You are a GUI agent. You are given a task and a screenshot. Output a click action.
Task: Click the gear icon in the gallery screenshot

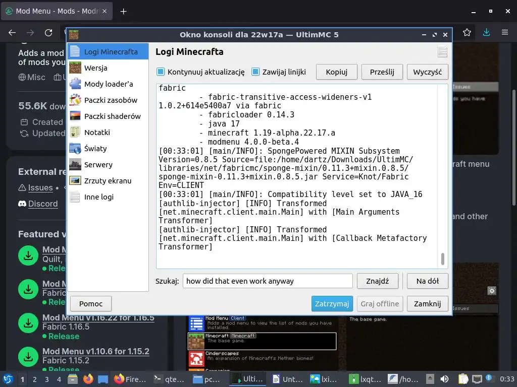point(492,291)
